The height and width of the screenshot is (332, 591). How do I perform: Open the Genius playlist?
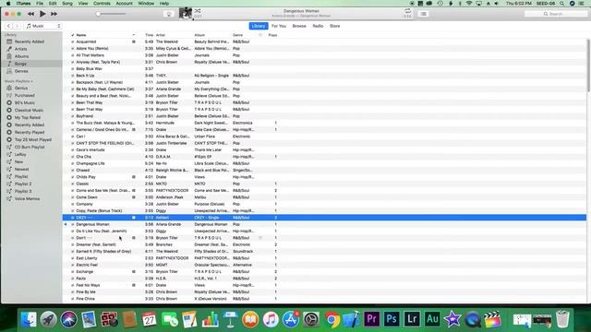[21, 89]
